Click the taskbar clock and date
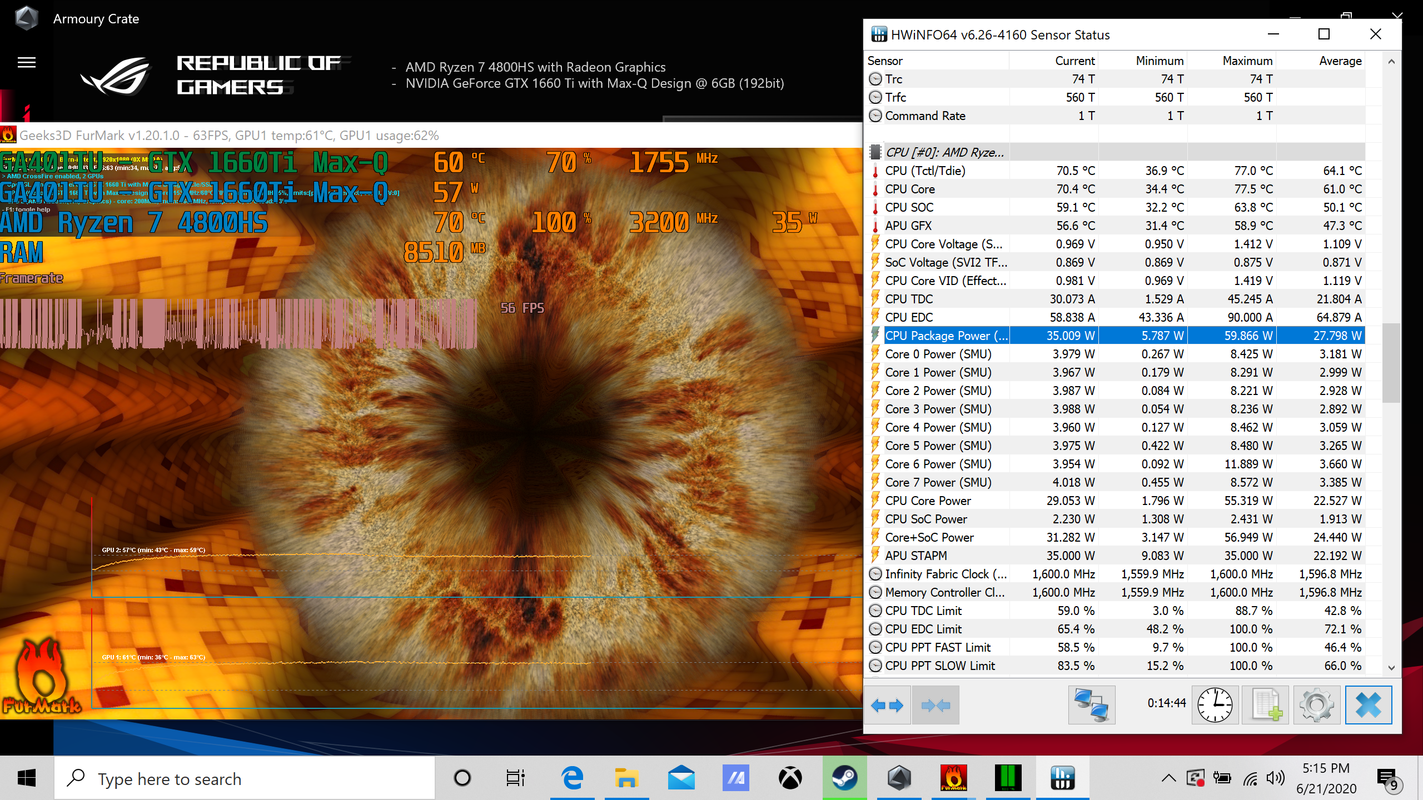The width and height of the screenshot is (1423, 800). point(1326,778)
